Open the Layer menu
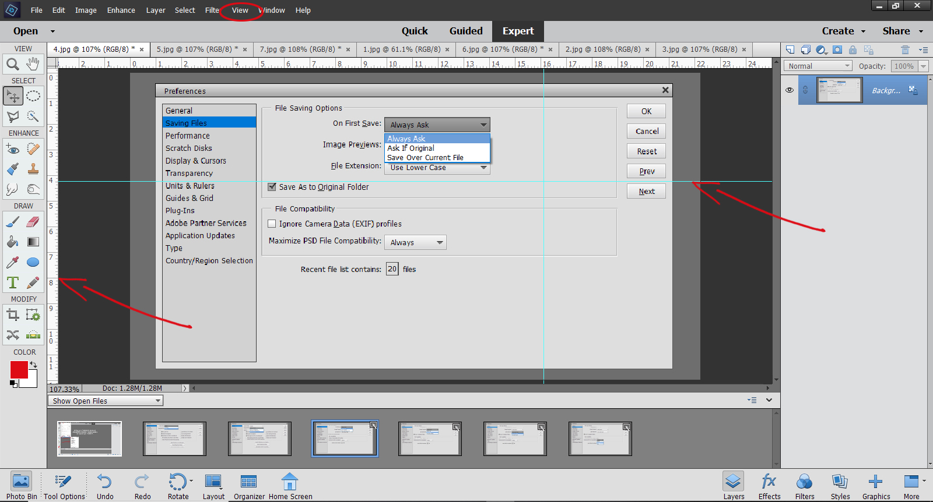The width and height of the screenshot is (933, 502). (x=156, y=10)
